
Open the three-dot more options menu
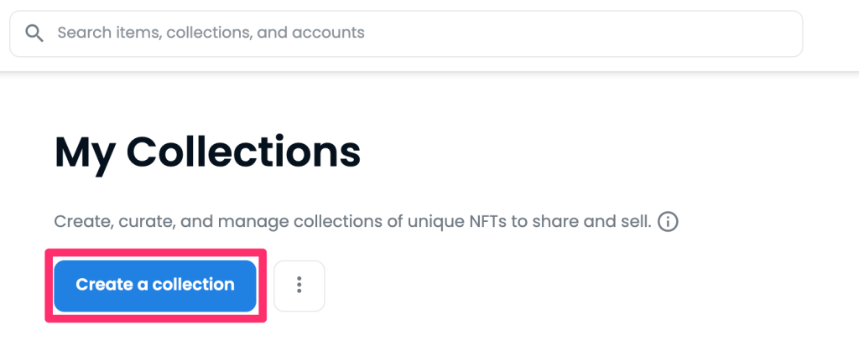point(299,286)
